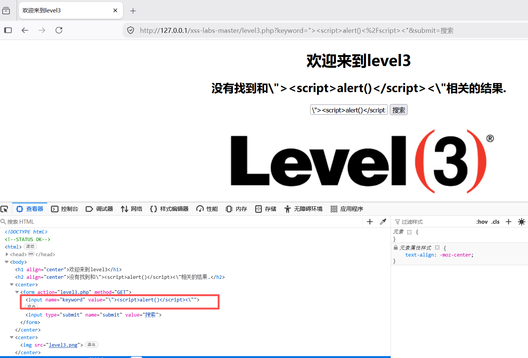The height and width of the screenshot is (358, 528).
Task: Go back to the previous page
Action: (x=25, y=30)
